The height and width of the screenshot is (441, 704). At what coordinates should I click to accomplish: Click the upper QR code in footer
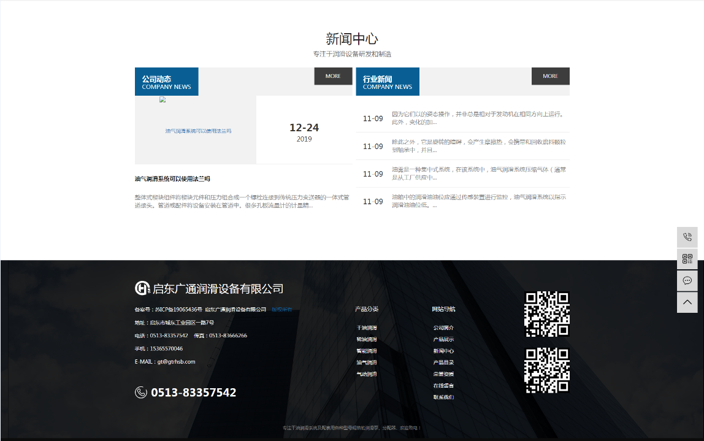pos(546,314)
